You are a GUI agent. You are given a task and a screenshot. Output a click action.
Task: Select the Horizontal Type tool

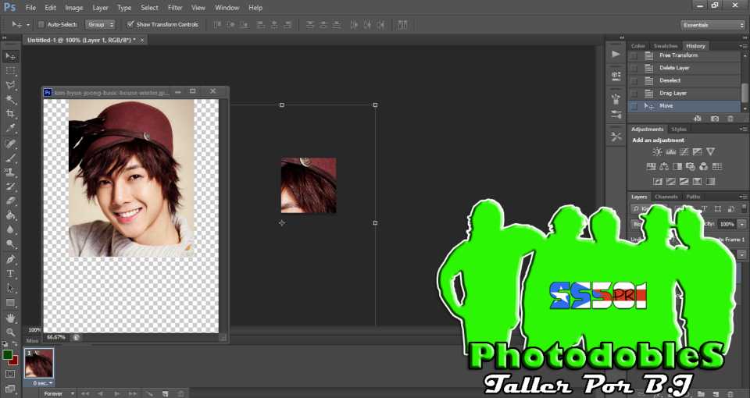coord(10,274)
